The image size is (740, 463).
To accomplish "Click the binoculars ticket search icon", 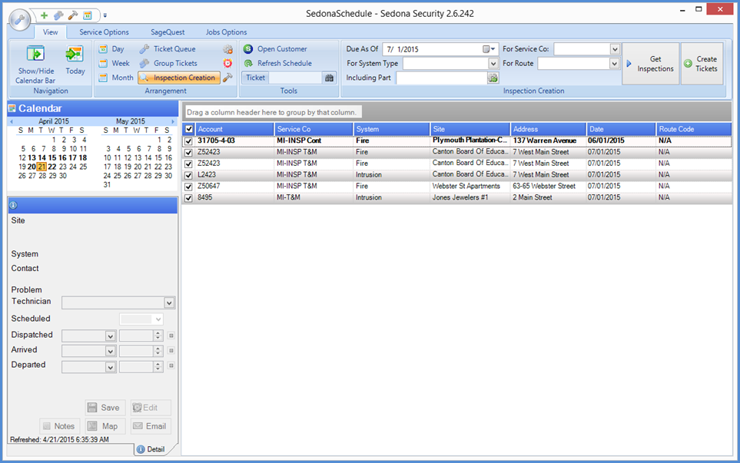I will (330, 78).
